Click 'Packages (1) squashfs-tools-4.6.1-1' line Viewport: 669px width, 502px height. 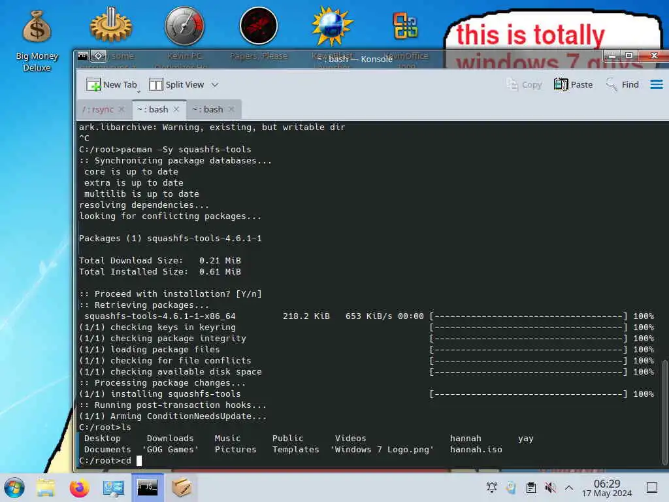tap(171, 238)
